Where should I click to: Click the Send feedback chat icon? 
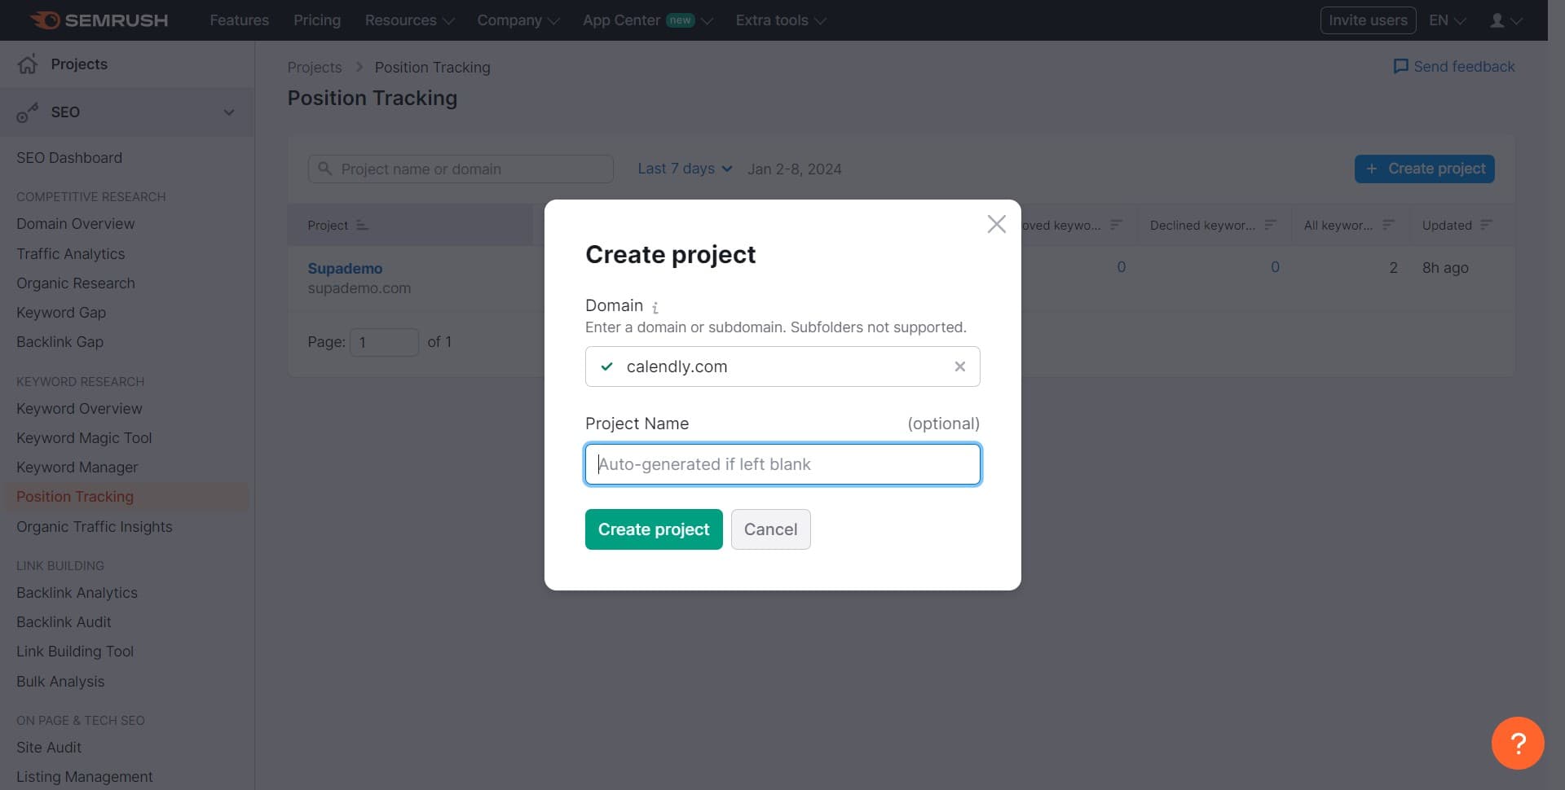tap(1400, 67)
